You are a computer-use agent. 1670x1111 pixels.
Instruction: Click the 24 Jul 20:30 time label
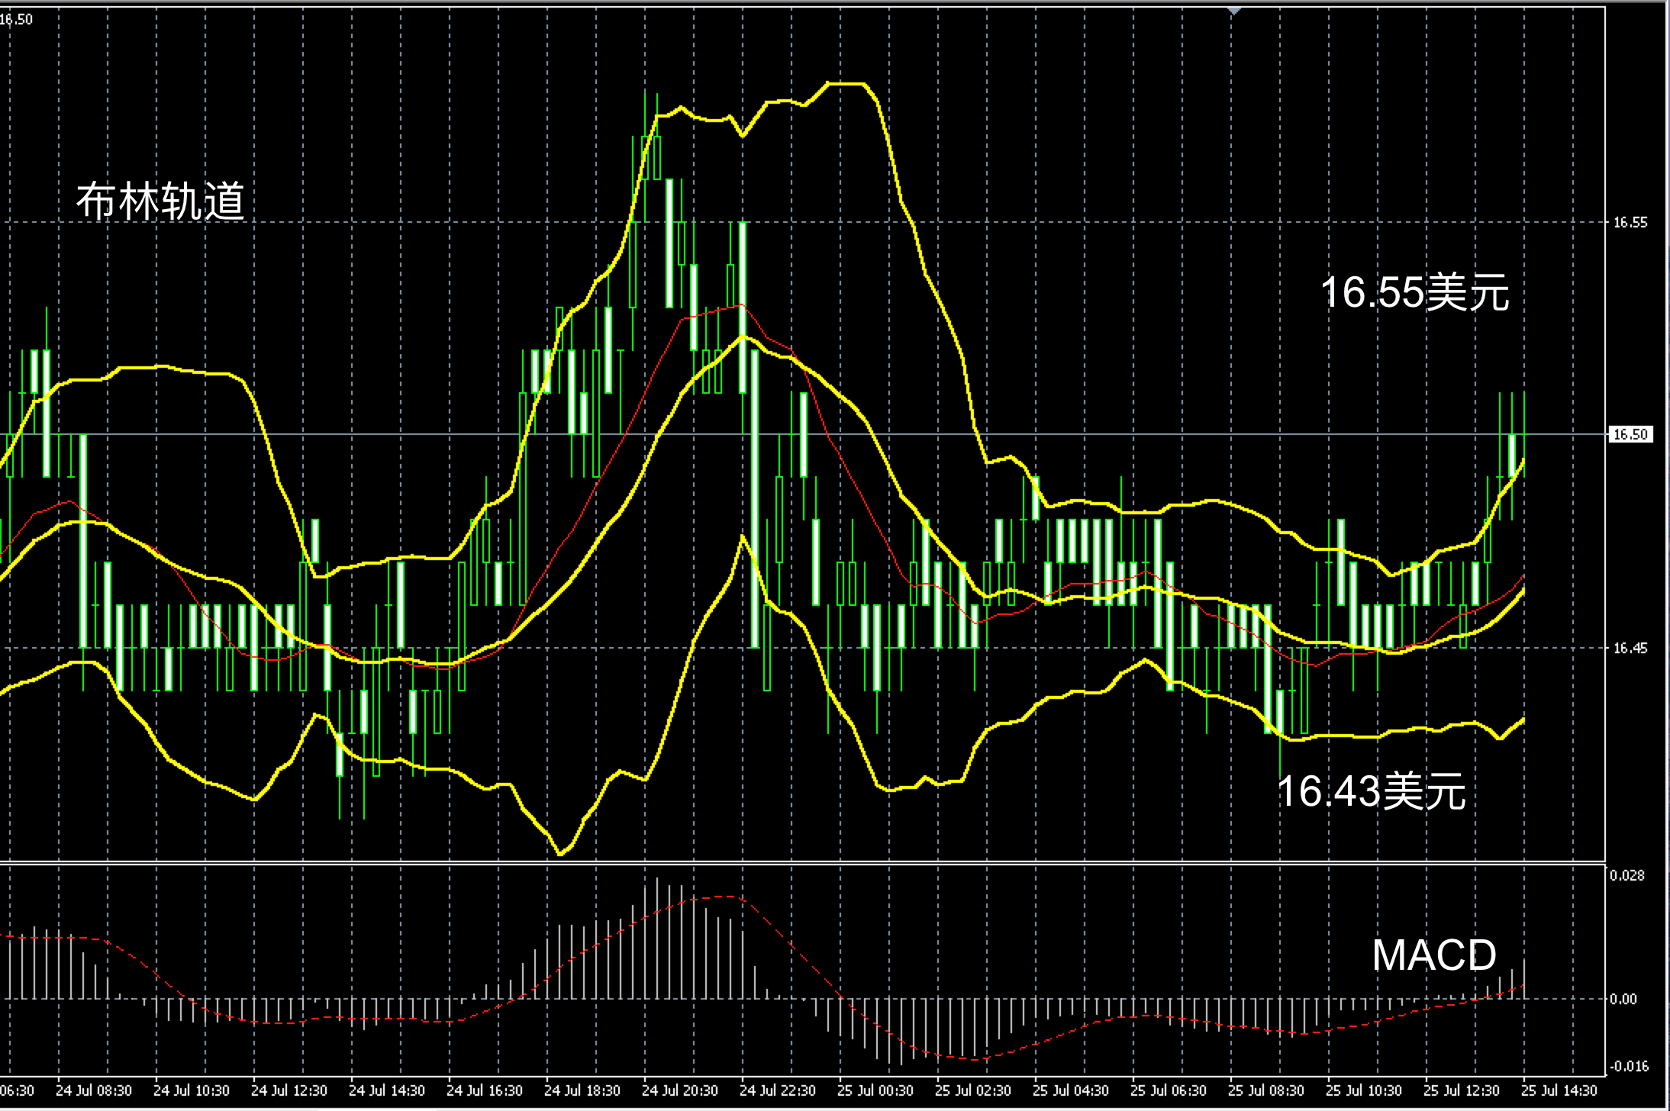(680, 1090)
